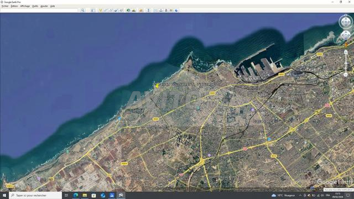This screenshot has height=199, width=354.
Task: Click the magnifier search button in toolbar
Action: [x=83, y=11]
